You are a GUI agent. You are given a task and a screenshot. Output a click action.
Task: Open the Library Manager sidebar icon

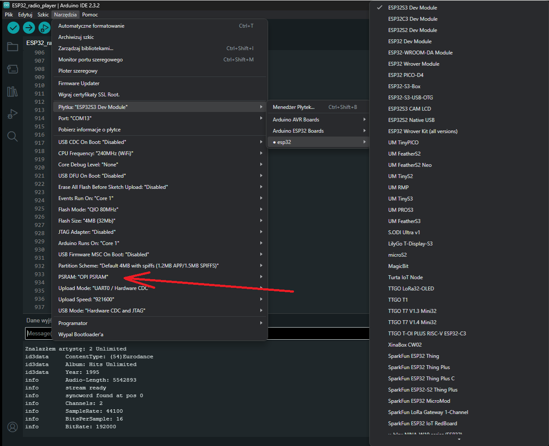pos(13,92)
